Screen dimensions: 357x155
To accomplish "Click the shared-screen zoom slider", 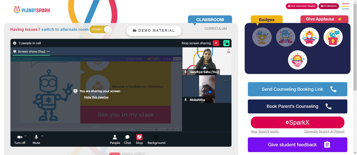I will pos(156,129).
